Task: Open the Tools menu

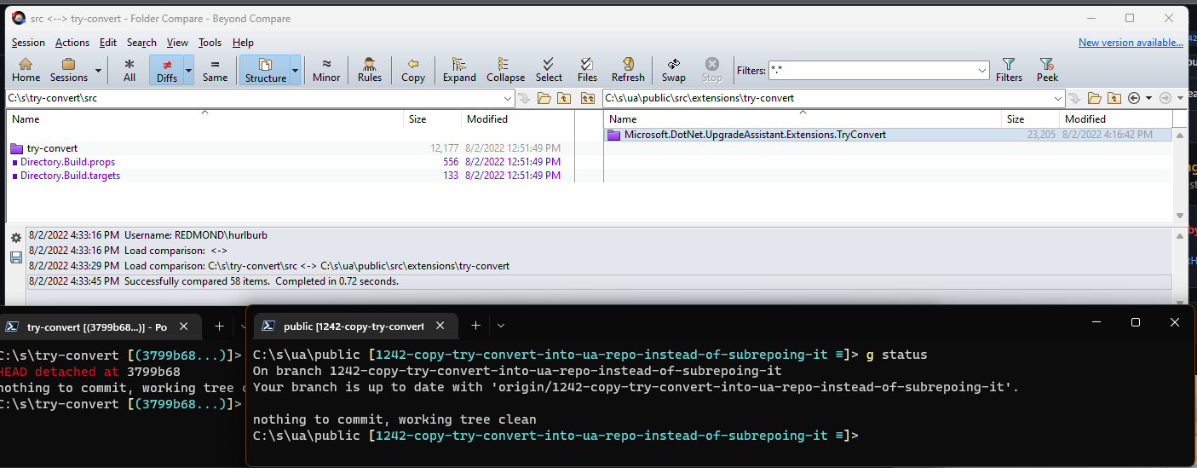Action: click(210, 43)
